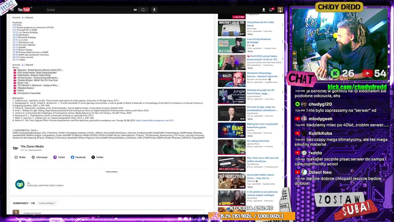Open options menu for Using Minecraft As A Web Server

283,25
